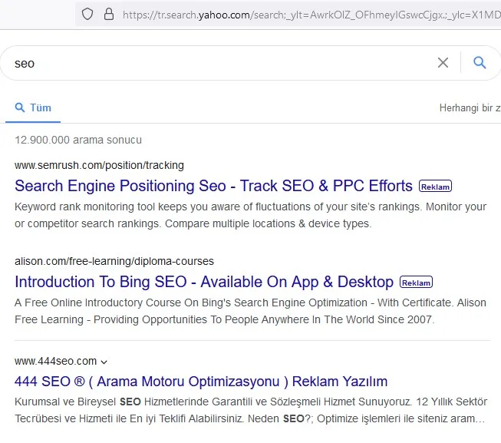Screen dimensions: 501x443
Task: Click the site security padlock icon
Action: 108,14
